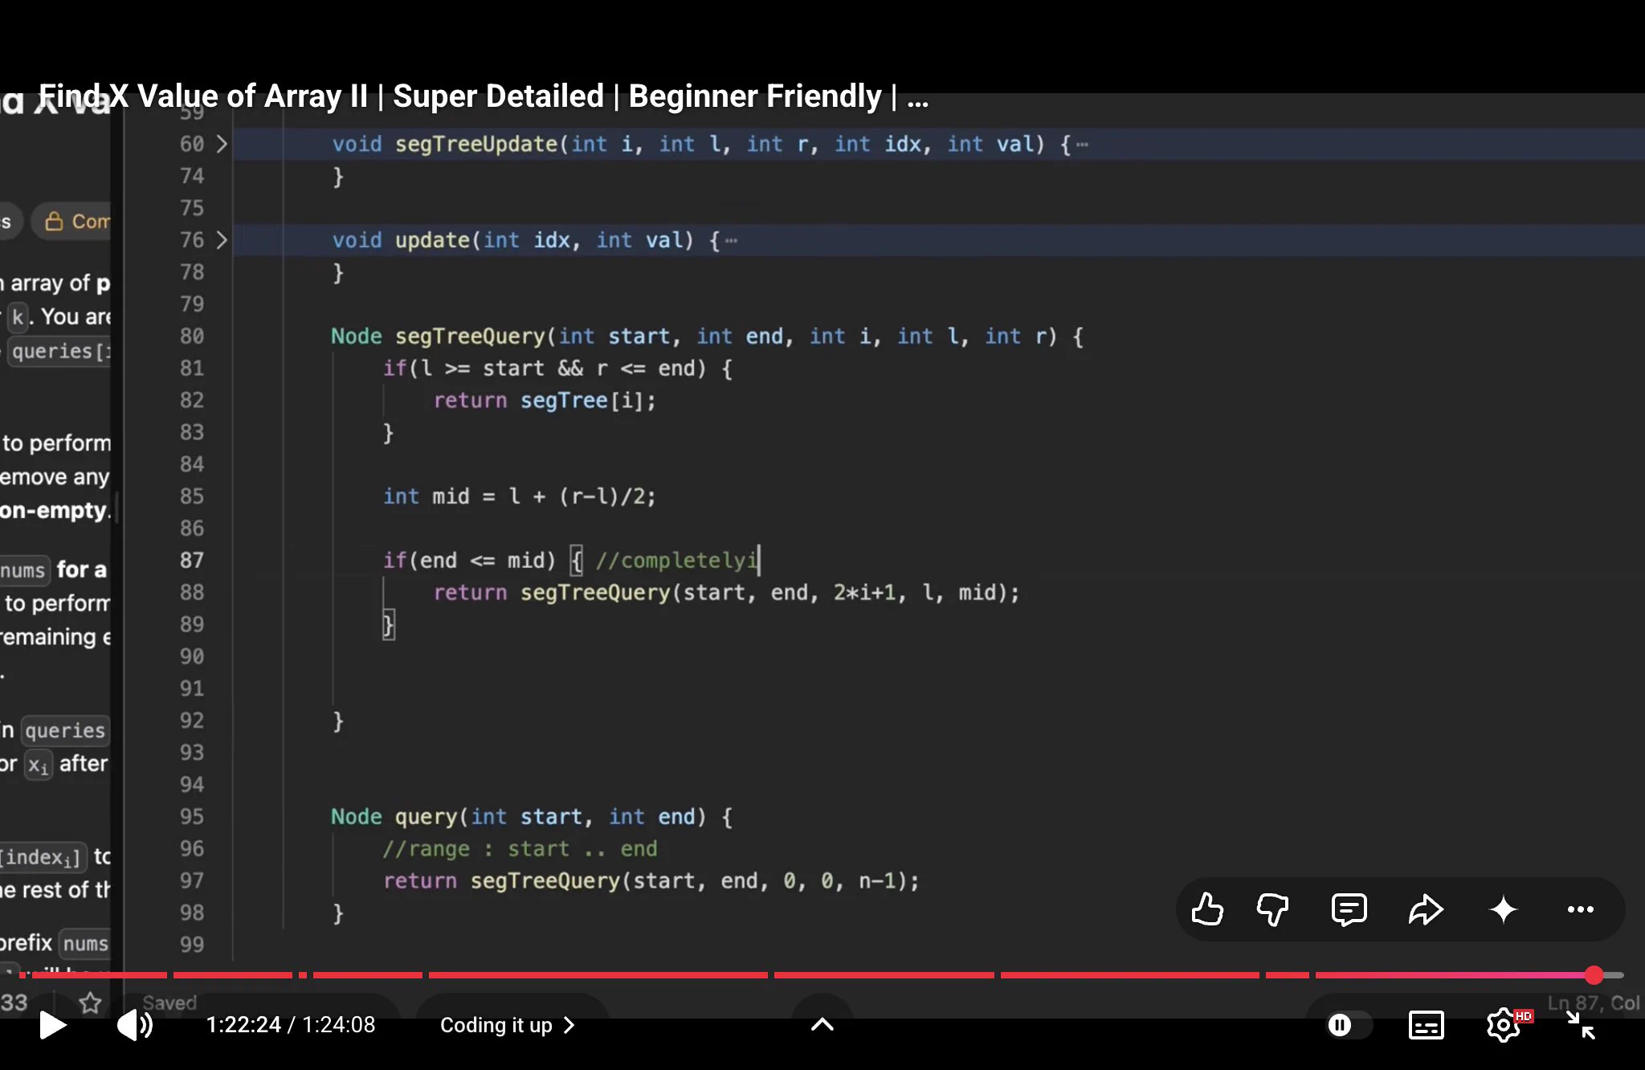
Task: Open the upward chevron more videos panel
Action: click(822, 1024)
